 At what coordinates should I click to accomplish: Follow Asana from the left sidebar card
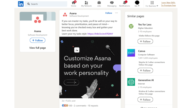point(38,40)
